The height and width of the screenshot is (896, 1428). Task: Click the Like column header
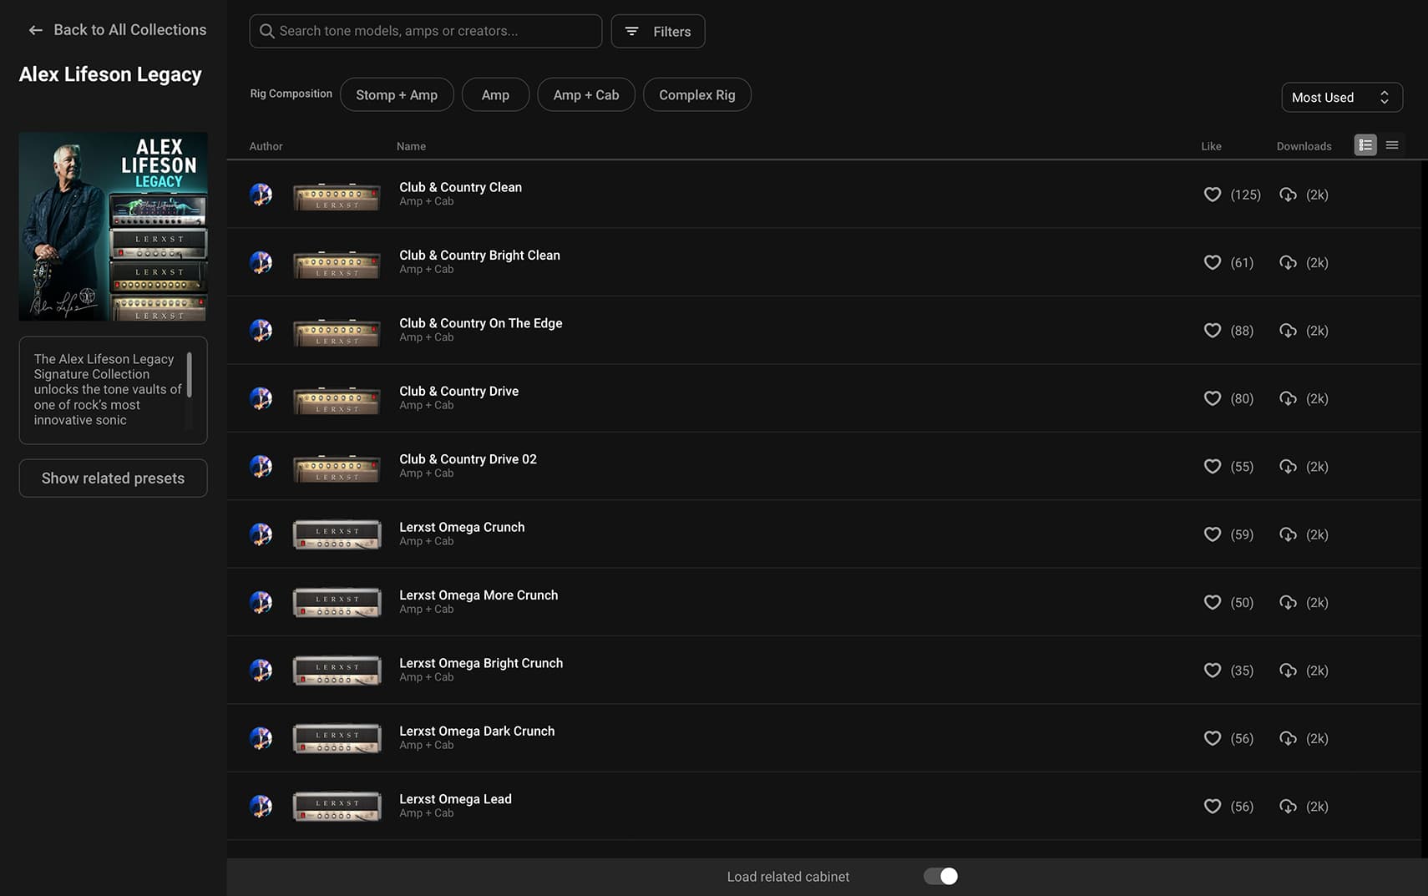click(x=1211, y=146)
